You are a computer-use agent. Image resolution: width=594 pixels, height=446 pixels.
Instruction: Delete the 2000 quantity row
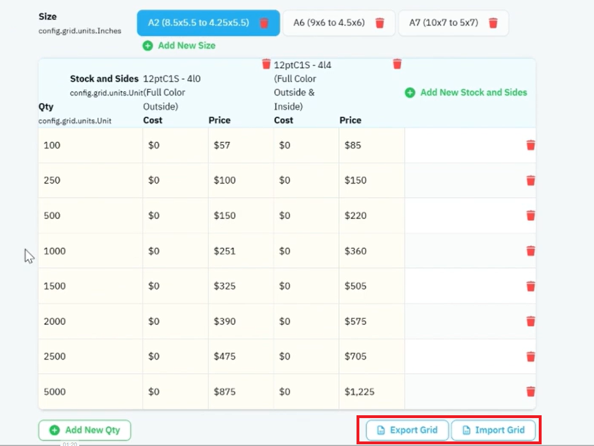tap(531, 321)
